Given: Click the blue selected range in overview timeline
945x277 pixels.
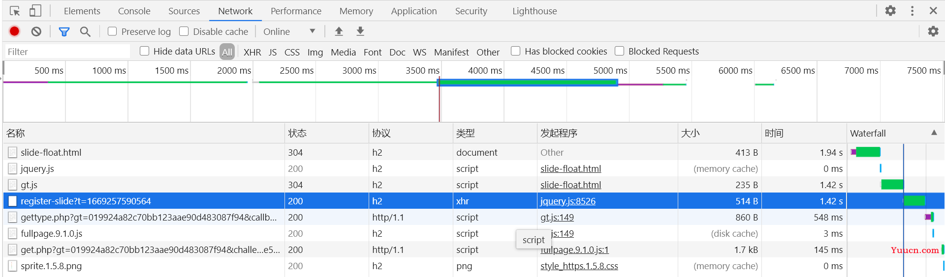Looking at the screenshot, I should pos(528,83).
